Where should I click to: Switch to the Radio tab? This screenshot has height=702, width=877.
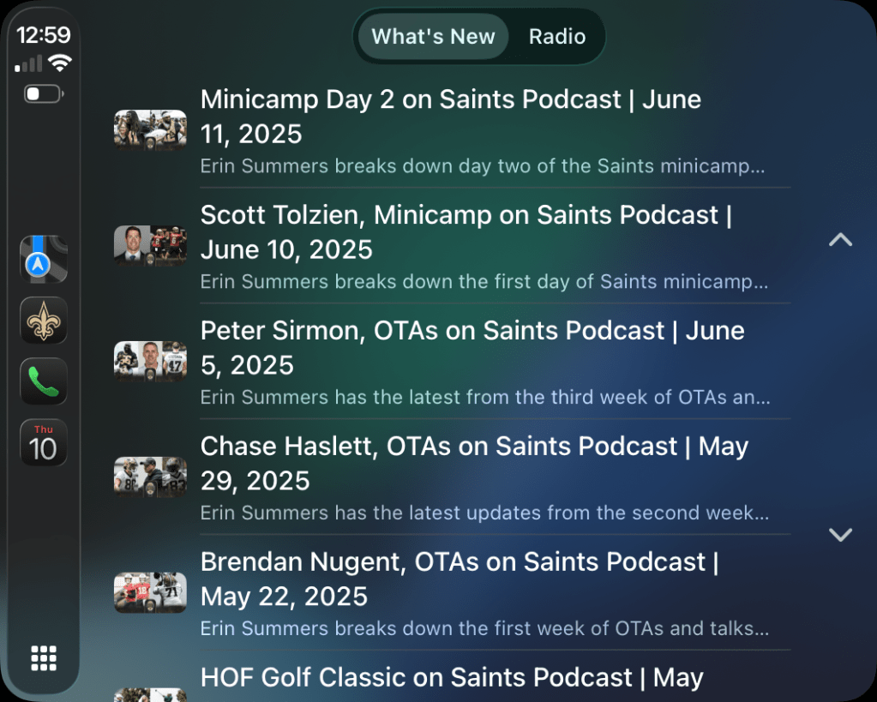(557, 37)
